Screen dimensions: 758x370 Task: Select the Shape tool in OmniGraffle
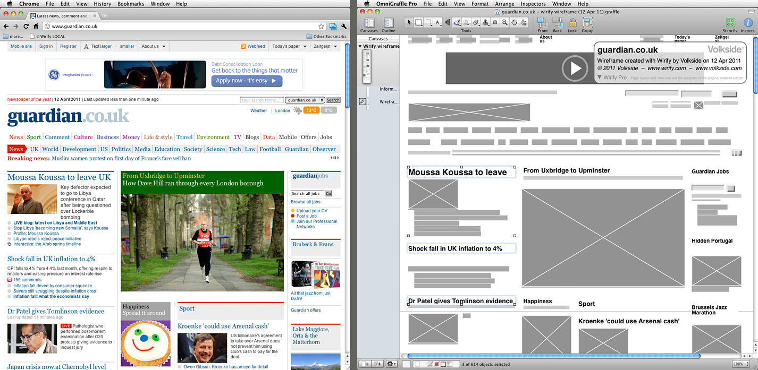point(418,22)
